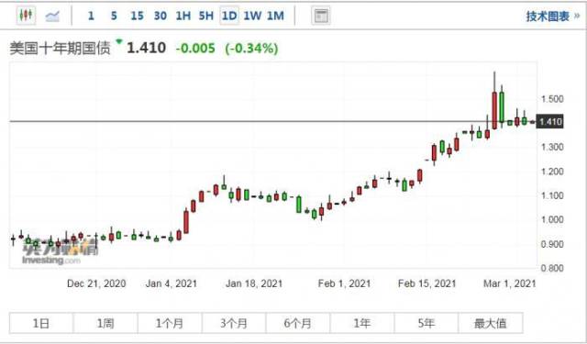Set range to 1日

[41, 323]
